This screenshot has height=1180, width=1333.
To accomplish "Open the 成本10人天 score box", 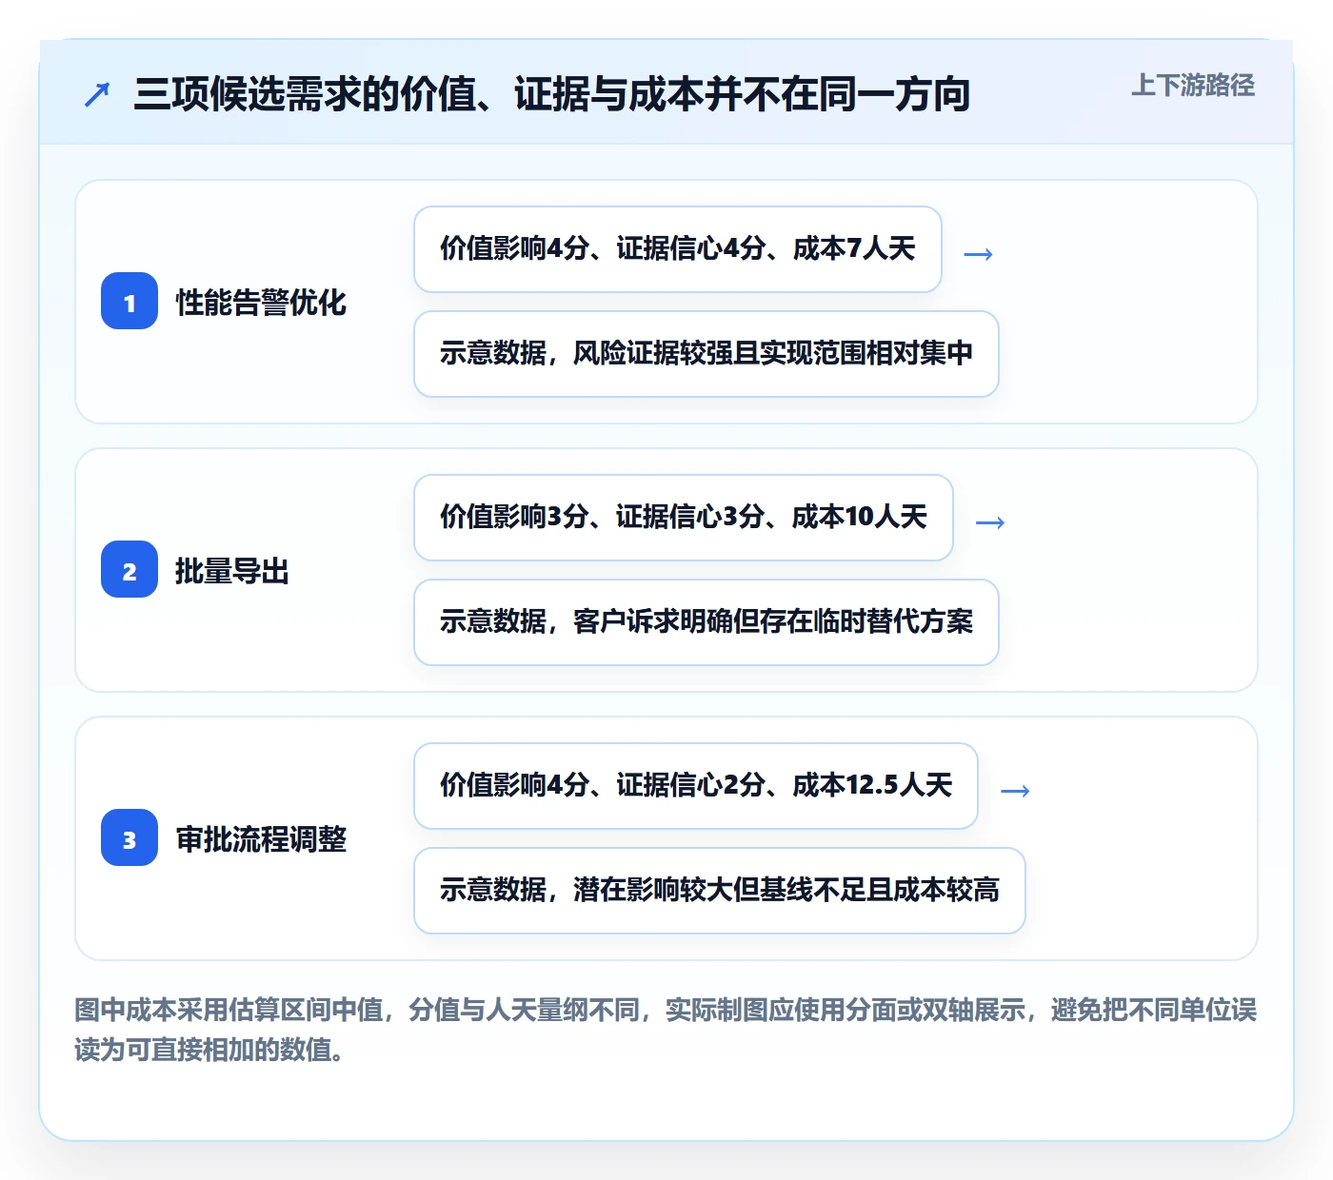I will click(684, 518).
